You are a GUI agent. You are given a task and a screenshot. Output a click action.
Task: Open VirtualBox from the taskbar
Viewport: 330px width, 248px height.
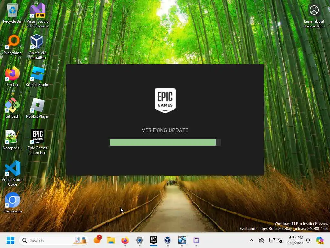pyautogui.click(x=168, y=240)
